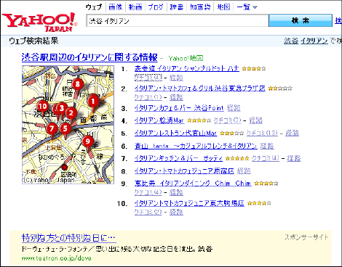Open 経路 link beside 渋谷Point result
Screen dimensions: 342x267
point(234,108)
